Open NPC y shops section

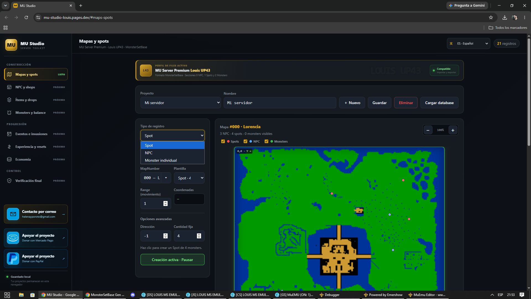36,87
